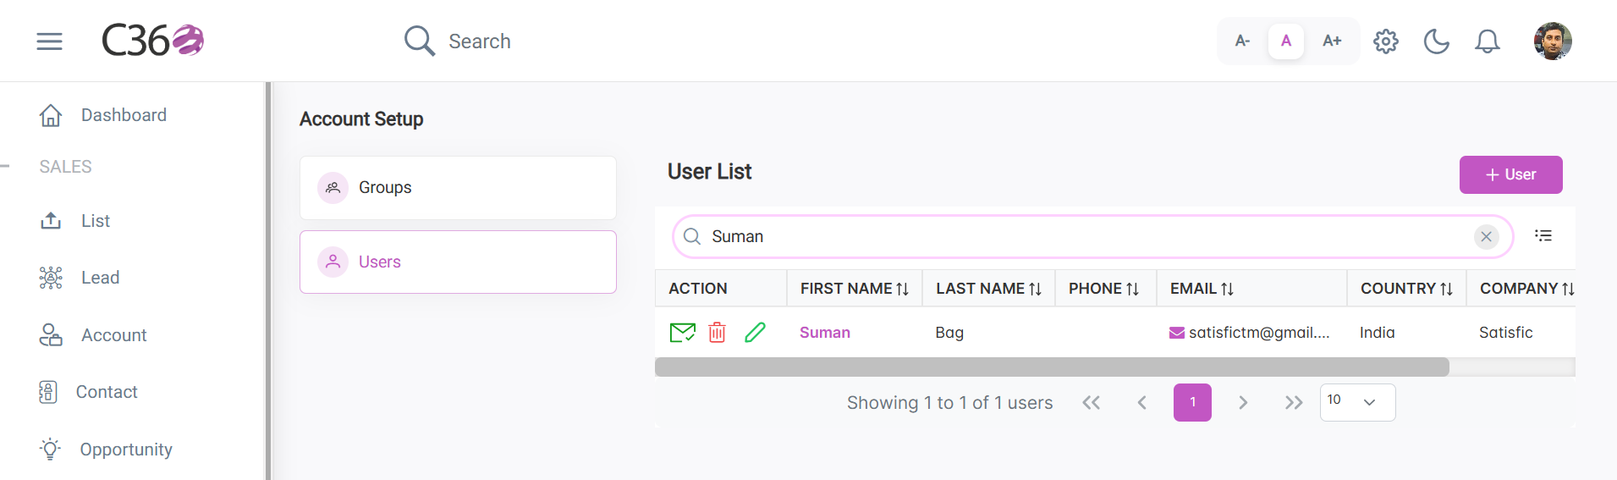Click the 'Bag' last name cell

coord(949,333)
